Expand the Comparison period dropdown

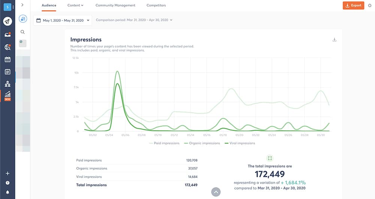pos(134,20)
